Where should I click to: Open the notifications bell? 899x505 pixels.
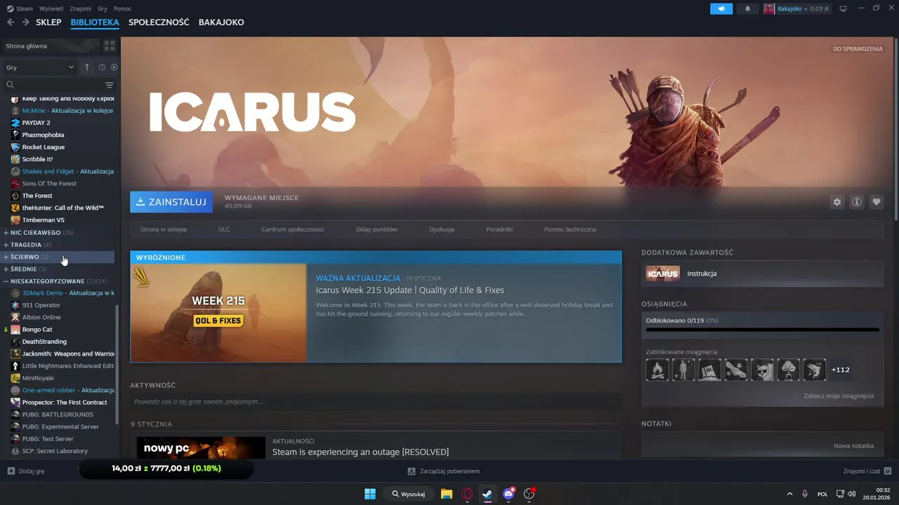(x=747, y=8)
